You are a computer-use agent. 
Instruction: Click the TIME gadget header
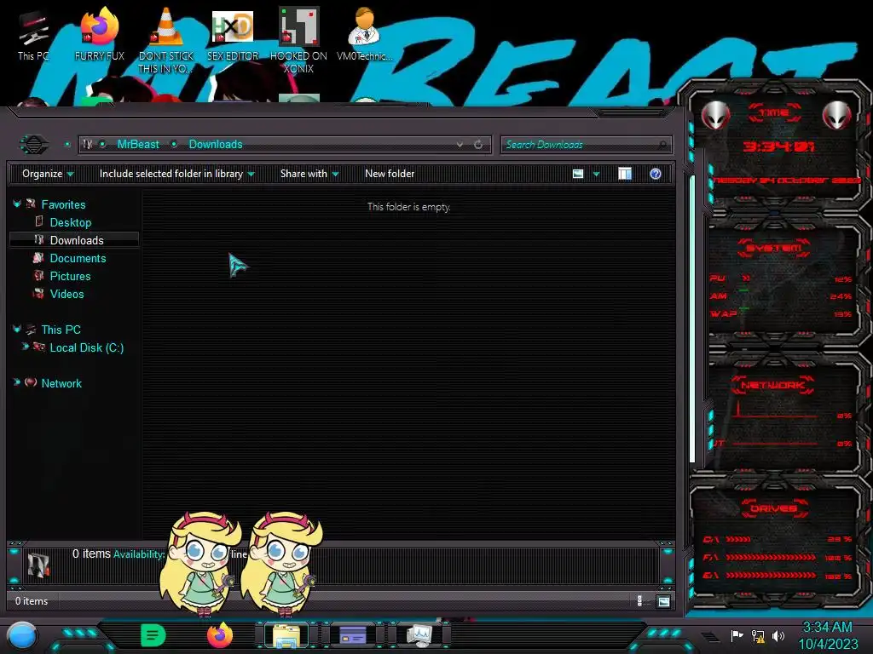pos(774,113)
